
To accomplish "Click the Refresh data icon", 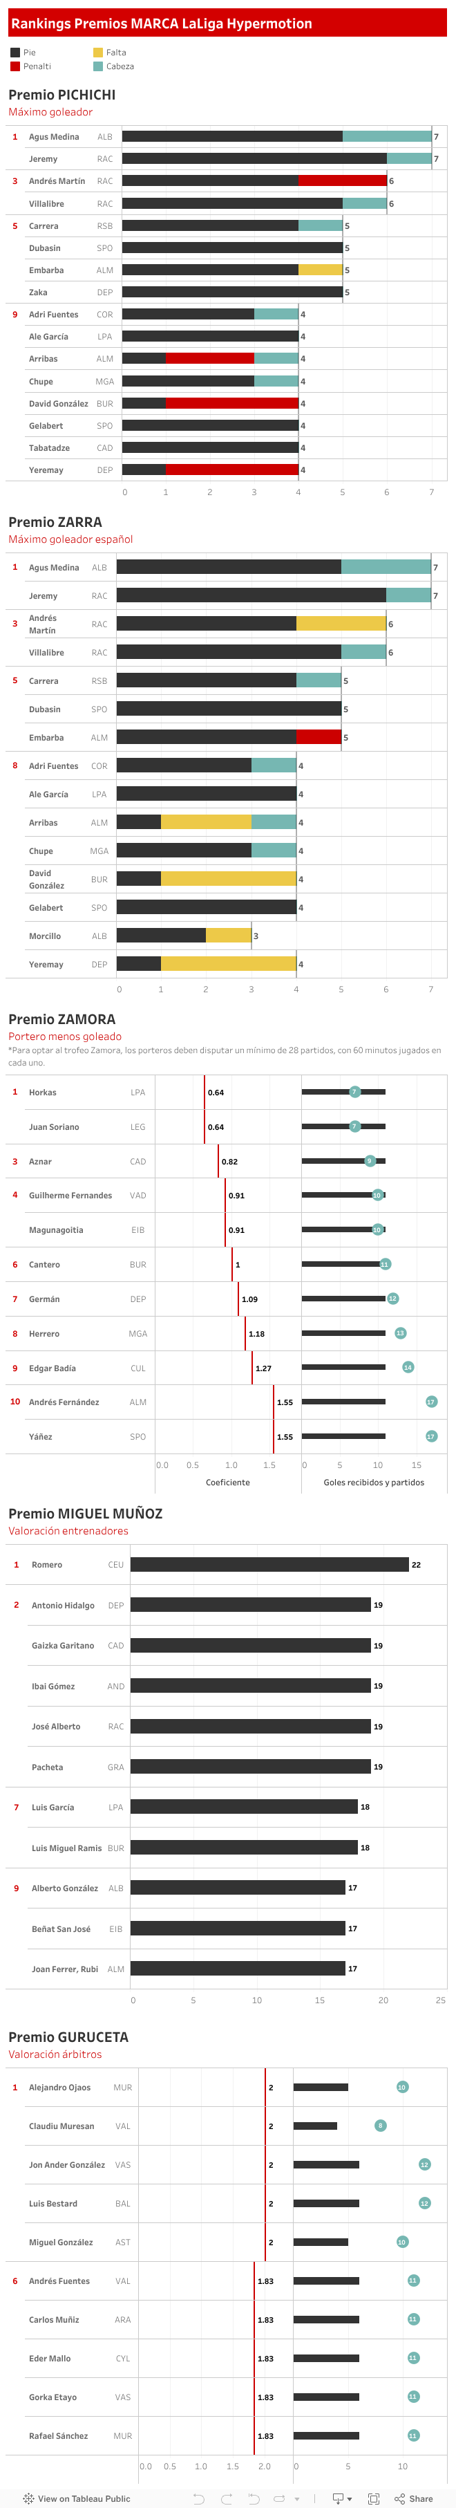I will click(x=279, y=2498).
